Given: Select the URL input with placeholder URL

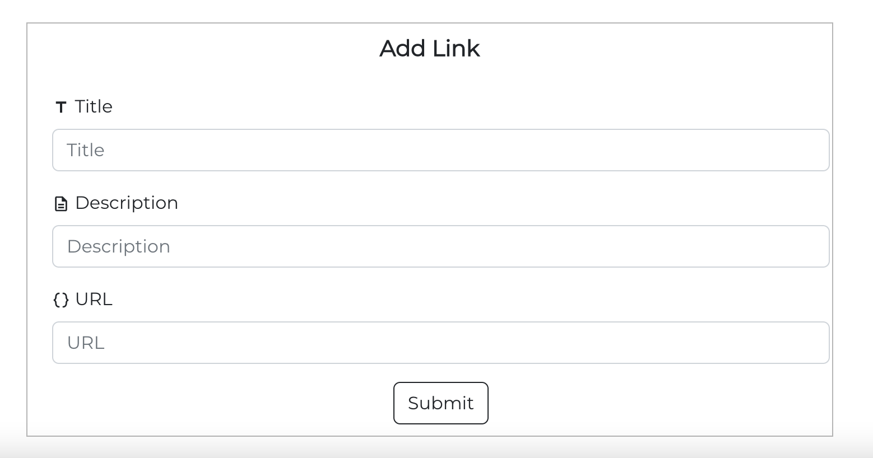Looking at the screenshot, I should pos(440,343).
